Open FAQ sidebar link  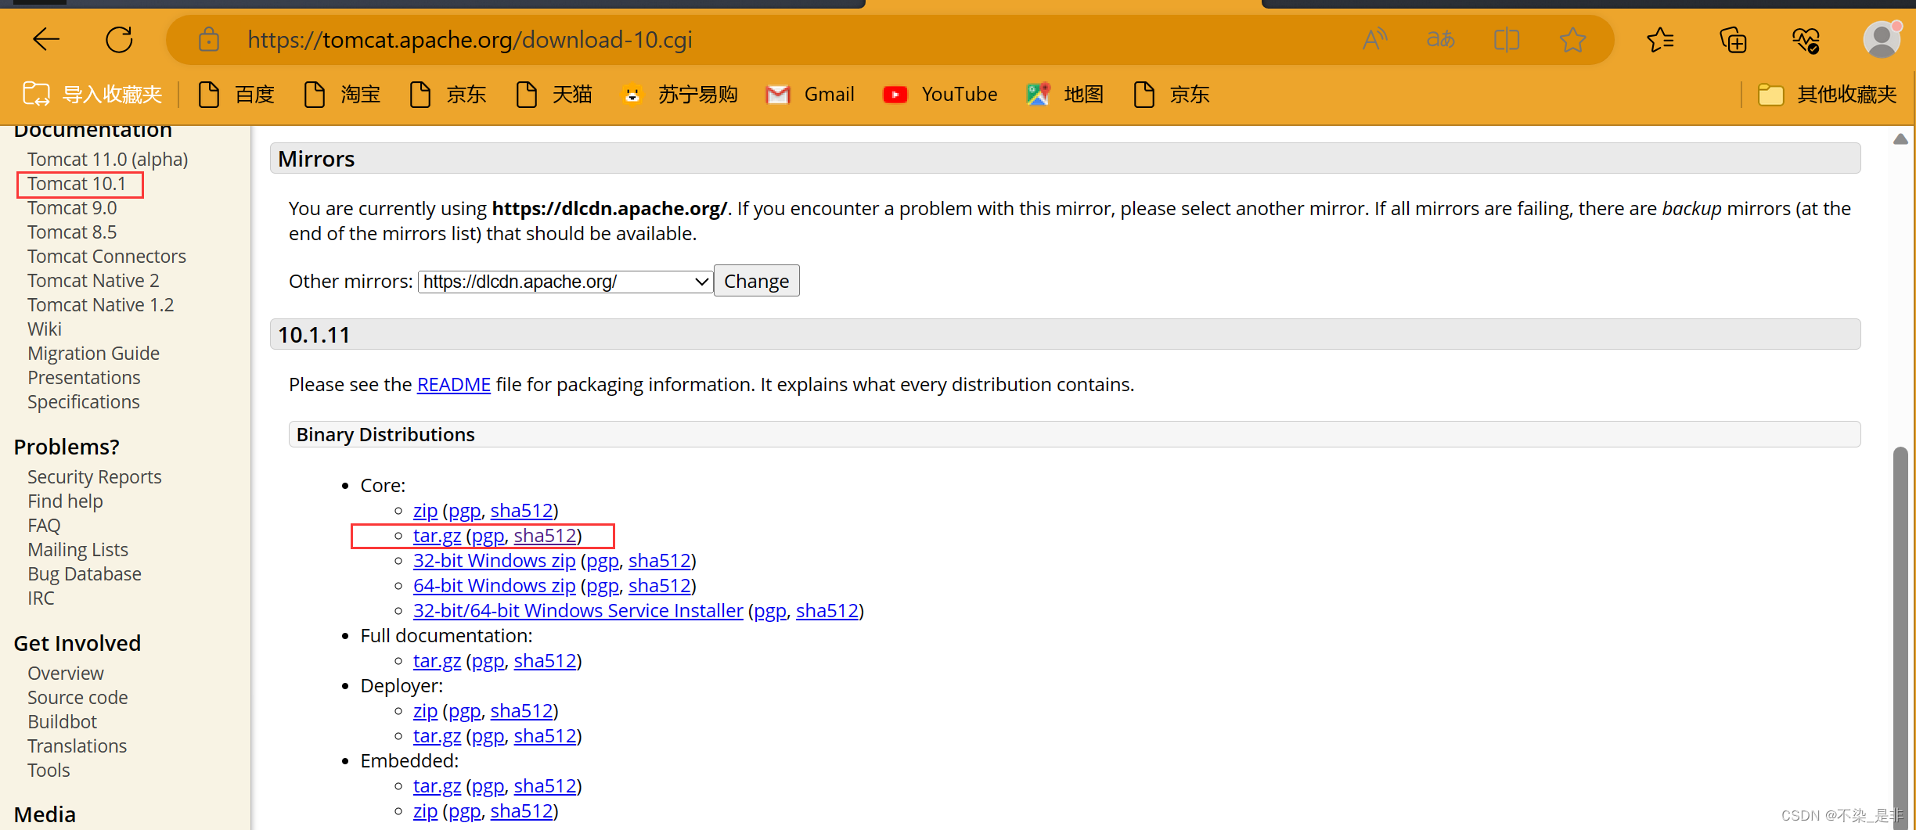click(44, 526)
